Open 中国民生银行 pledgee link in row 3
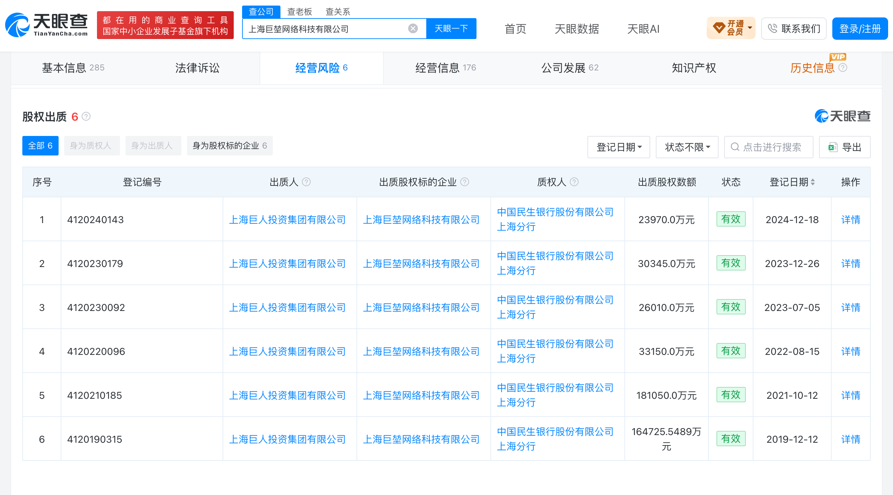The height and width of the screenshot is (495, 893). click(x=555, y=307)
